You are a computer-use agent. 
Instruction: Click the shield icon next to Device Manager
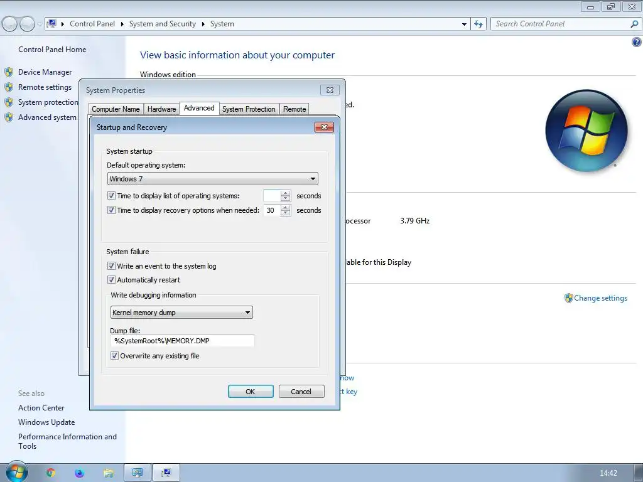[x=9, y=72]
